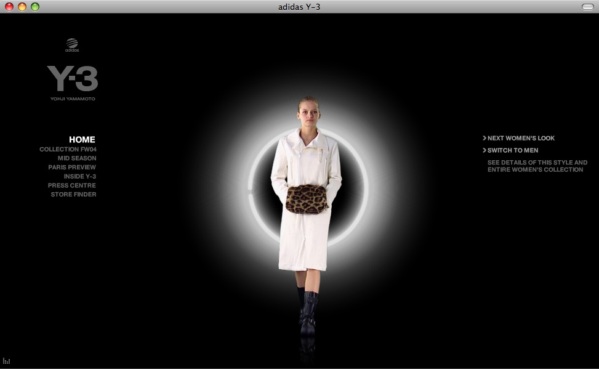The height and width of the screenshot is (369, 599).
Task: Show the Next Women's Look
Action: (x=521, y=138)
